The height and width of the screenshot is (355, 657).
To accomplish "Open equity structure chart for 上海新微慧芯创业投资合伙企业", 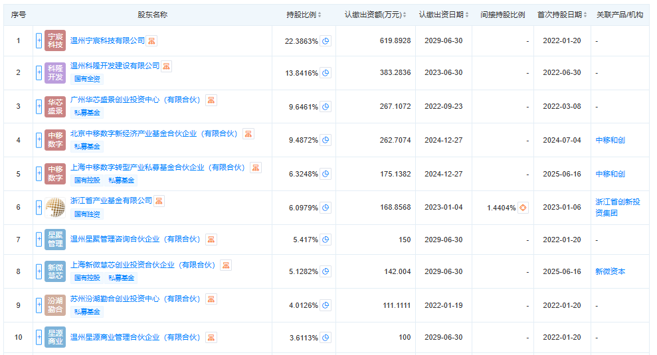I will (x=226, y=265).
